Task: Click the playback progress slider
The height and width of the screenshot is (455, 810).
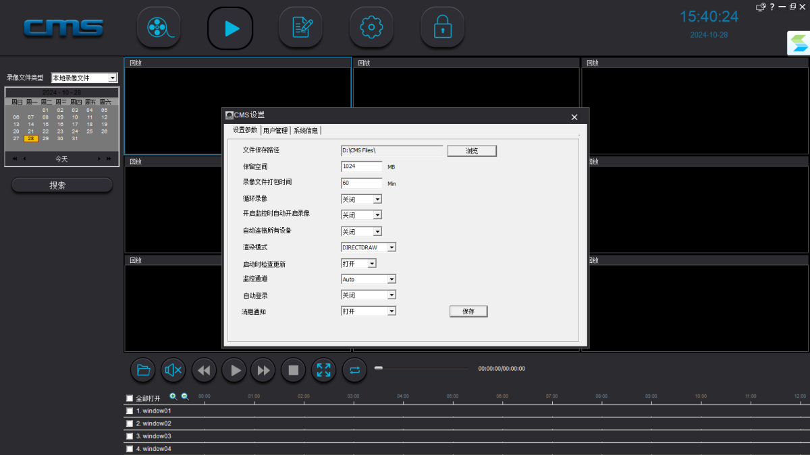Action: [x=421, y=369]
